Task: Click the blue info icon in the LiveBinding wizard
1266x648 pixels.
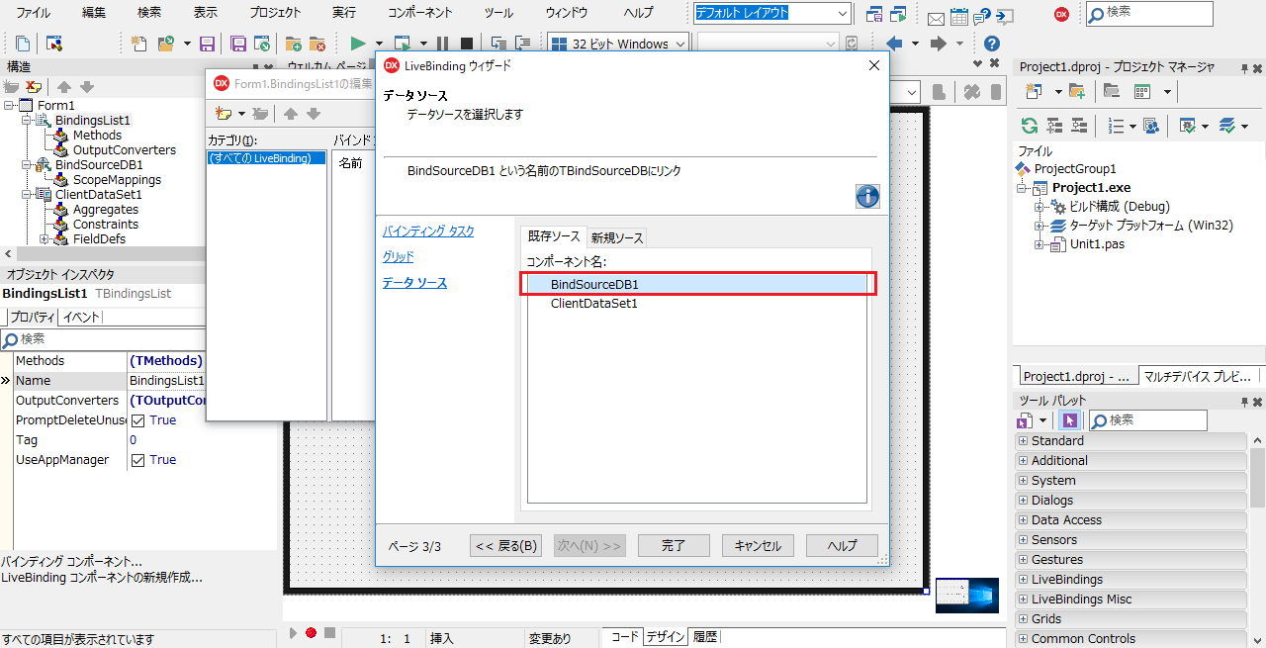Action: point(867,196)
